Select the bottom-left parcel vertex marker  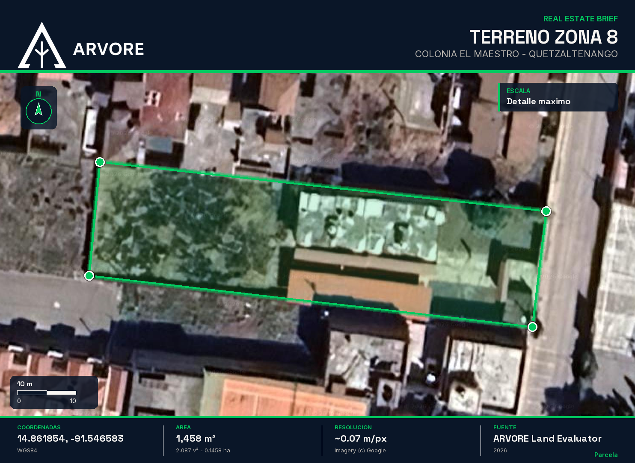[x=89, y=275]
